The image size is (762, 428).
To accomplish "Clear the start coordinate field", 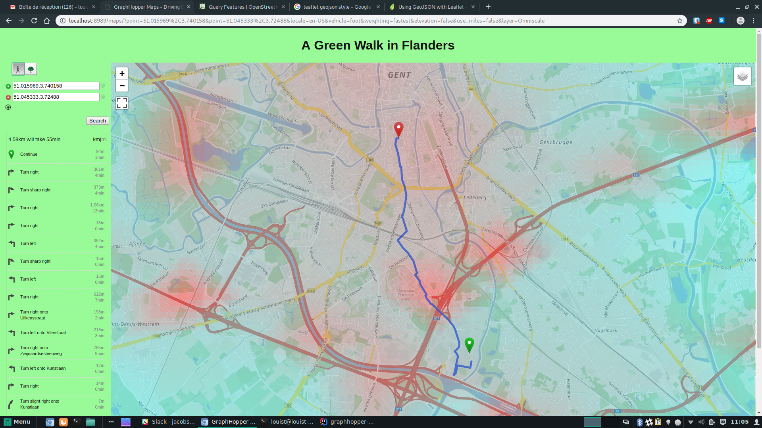I will 103,86.
